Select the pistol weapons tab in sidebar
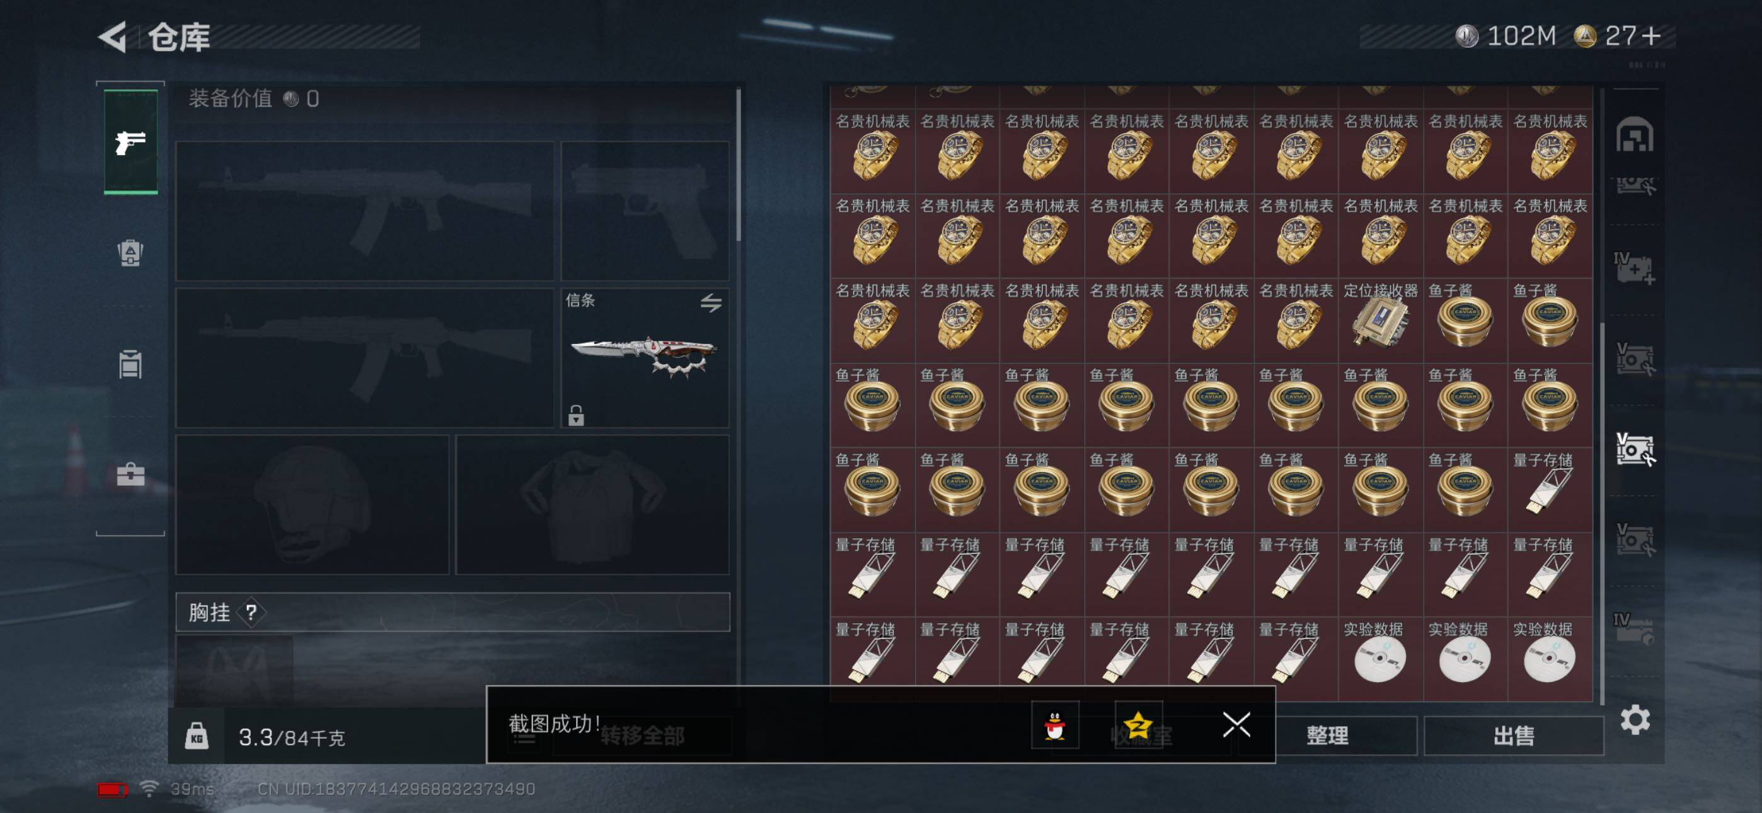Image resolution: width=1762 pixels, height=813 pixels. pos(130,142)
